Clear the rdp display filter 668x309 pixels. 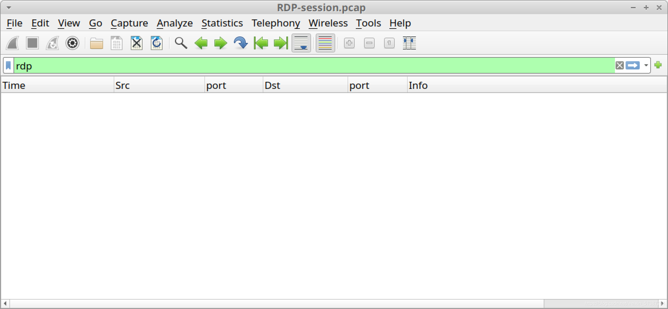tap(620, 65)
